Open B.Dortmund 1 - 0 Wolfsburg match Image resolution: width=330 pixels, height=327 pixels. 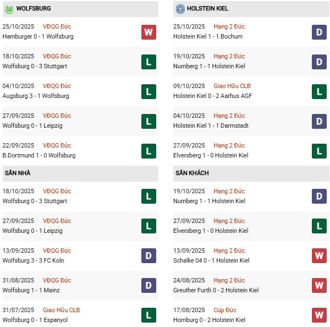tap(39, 156)
